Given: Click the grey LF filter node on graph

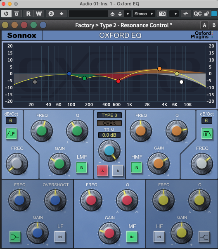Looking at the screenshot, I should click(35, 82).
